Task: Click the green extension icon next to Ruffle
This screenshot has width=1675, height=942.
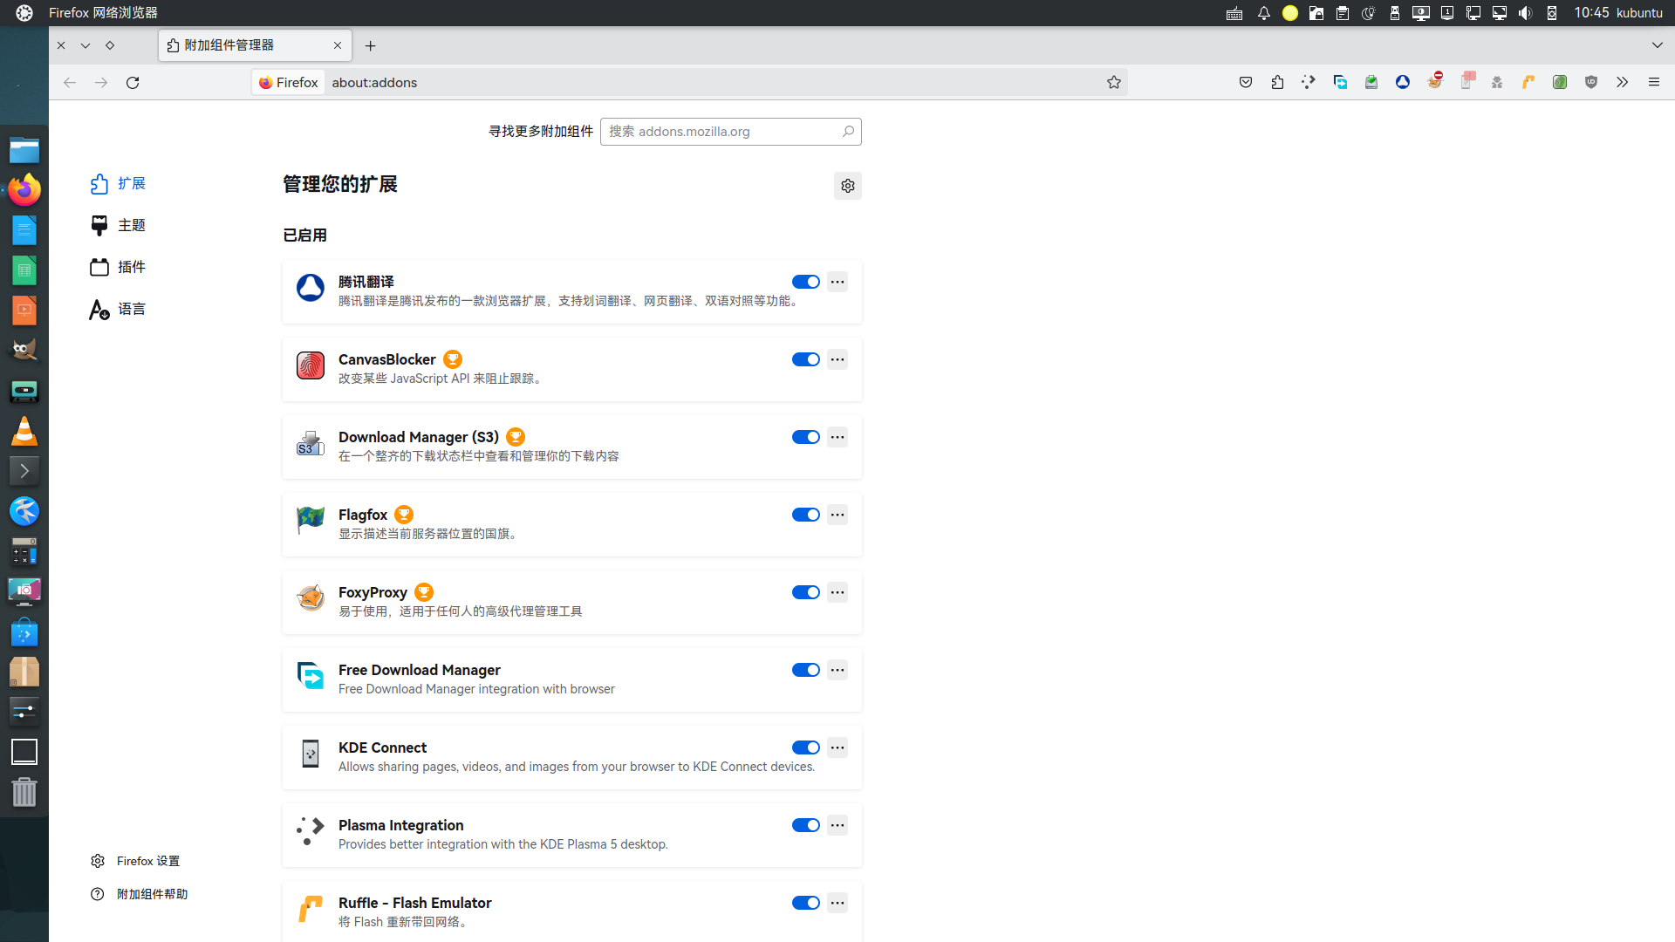Action: coord(1560,82)
